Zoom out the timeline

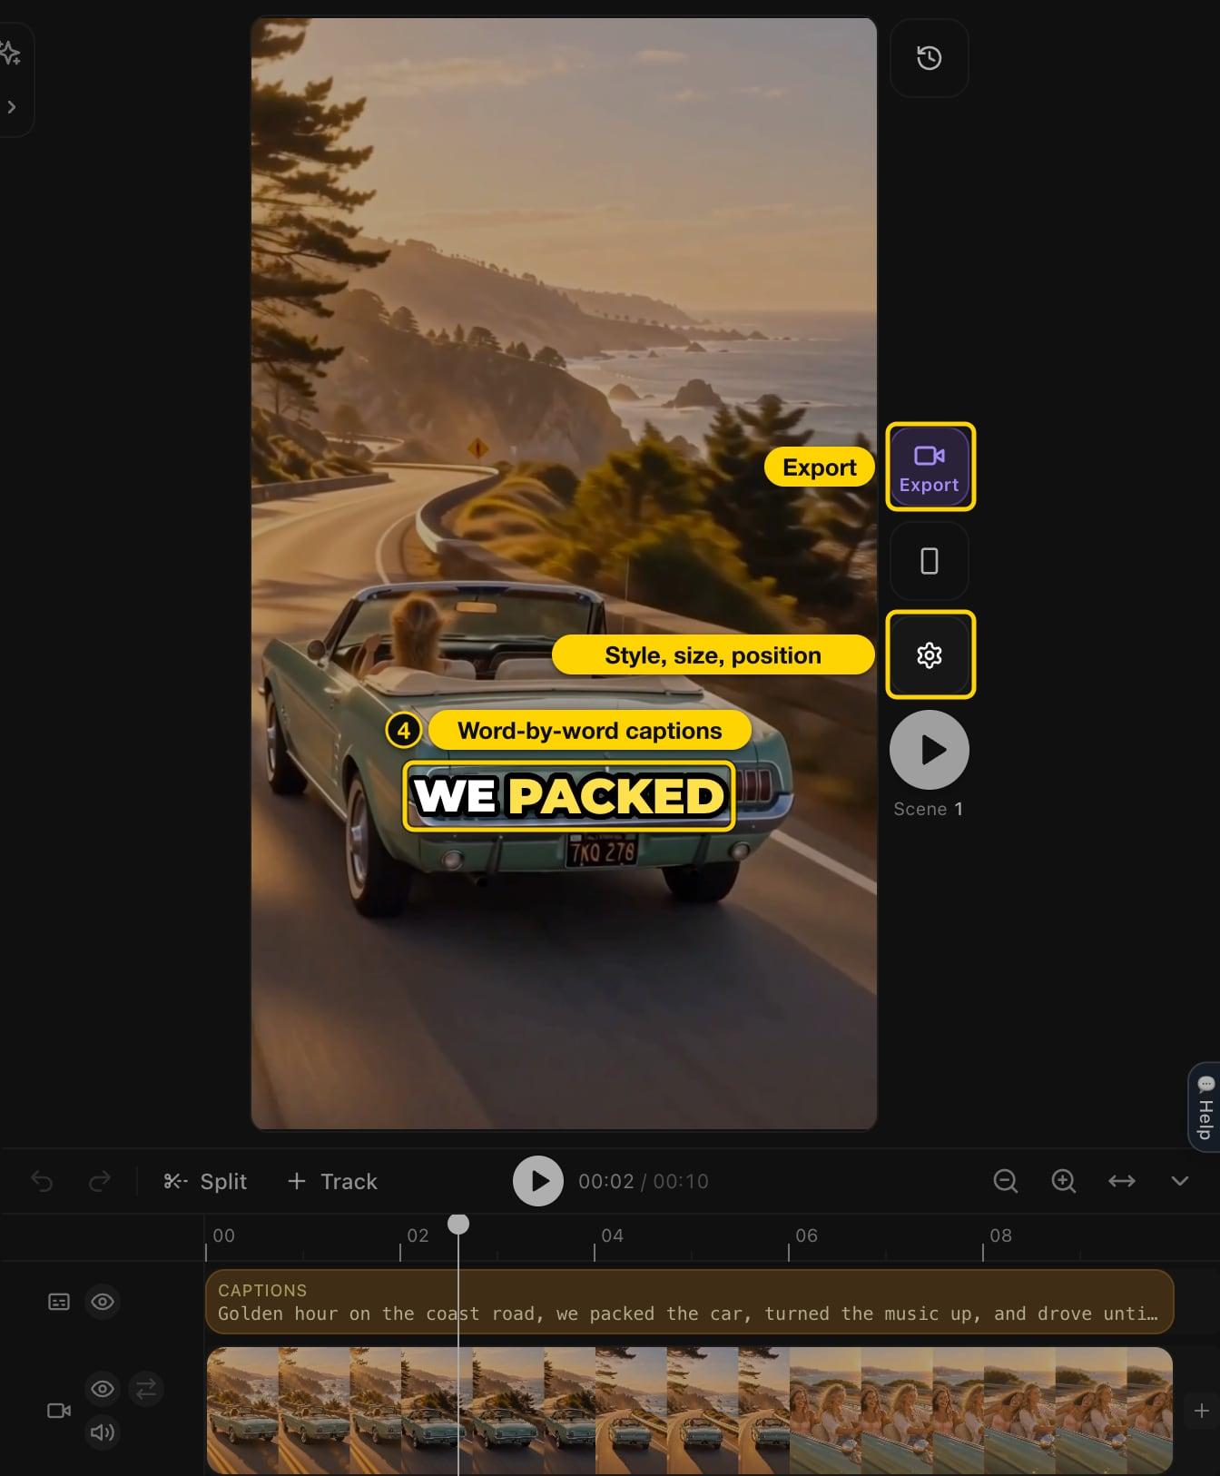(x=1005, y=1181)
